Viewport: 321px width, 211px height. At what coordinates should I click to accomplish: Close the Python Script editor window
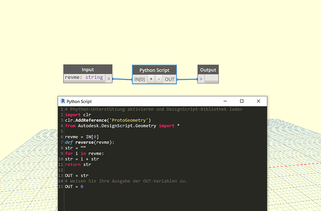coord(259,101)
